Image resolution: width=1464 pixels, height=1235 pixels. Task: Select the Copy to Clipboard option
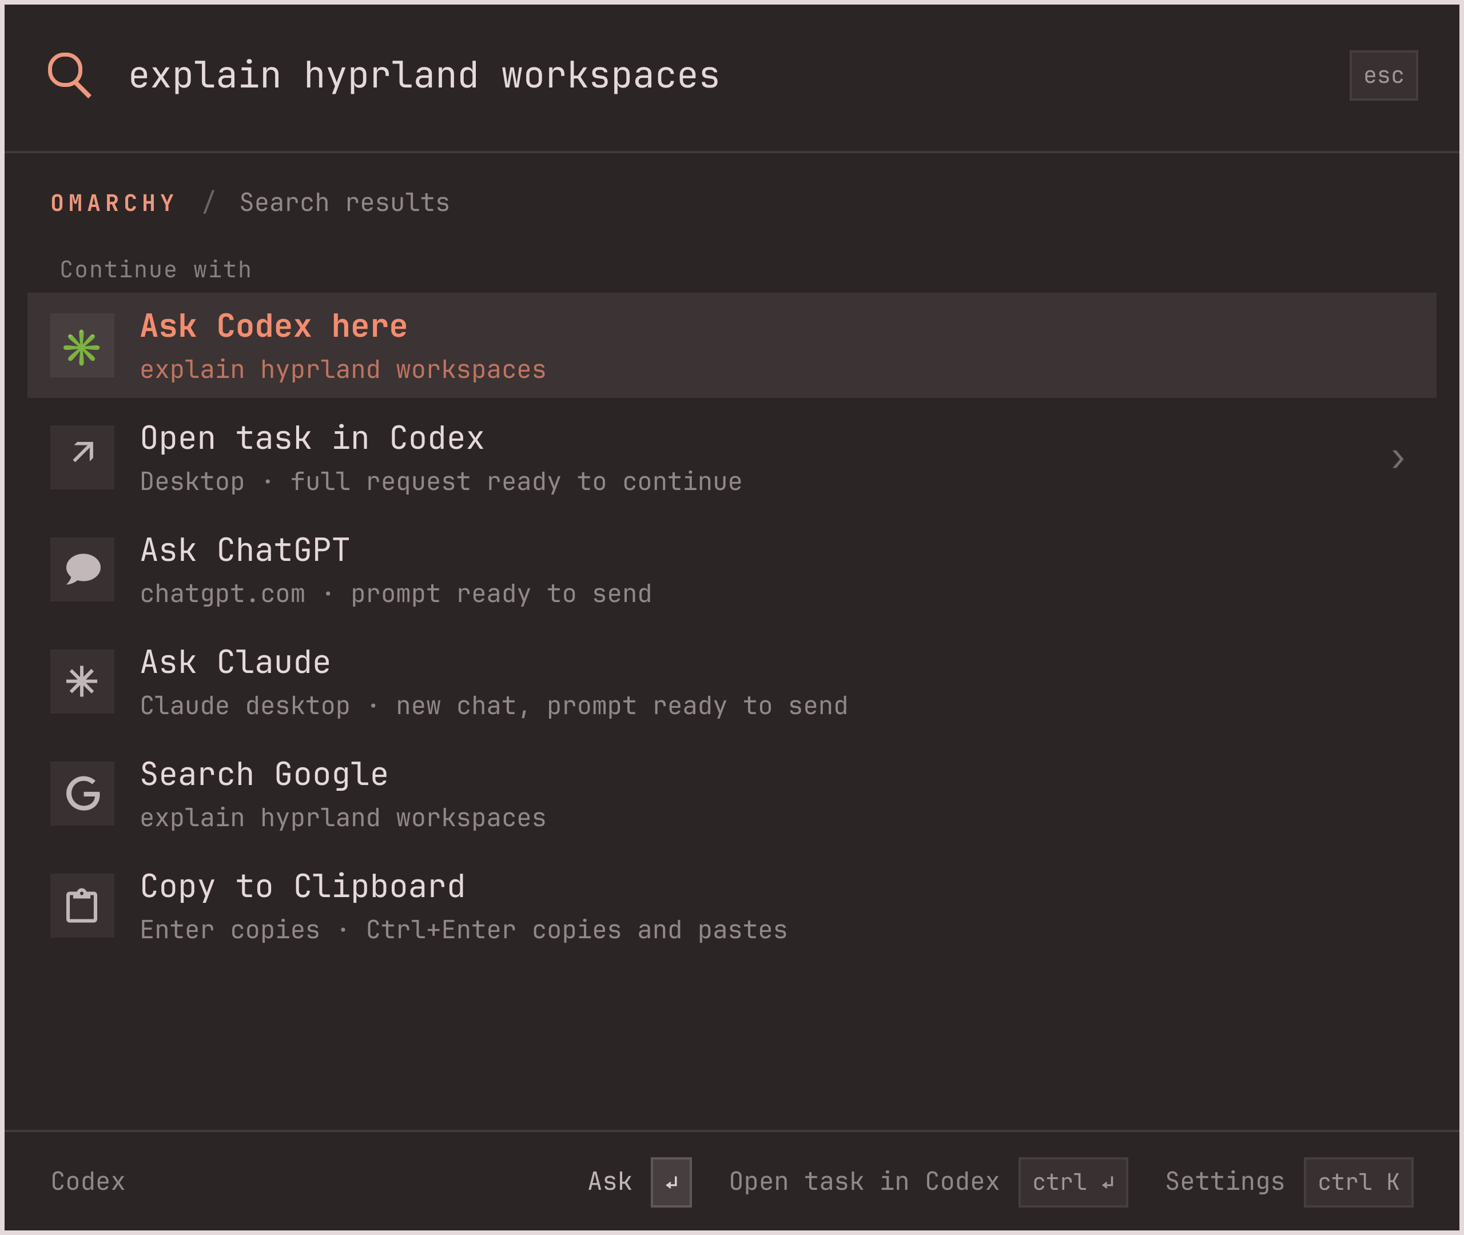tap(731, 905)
